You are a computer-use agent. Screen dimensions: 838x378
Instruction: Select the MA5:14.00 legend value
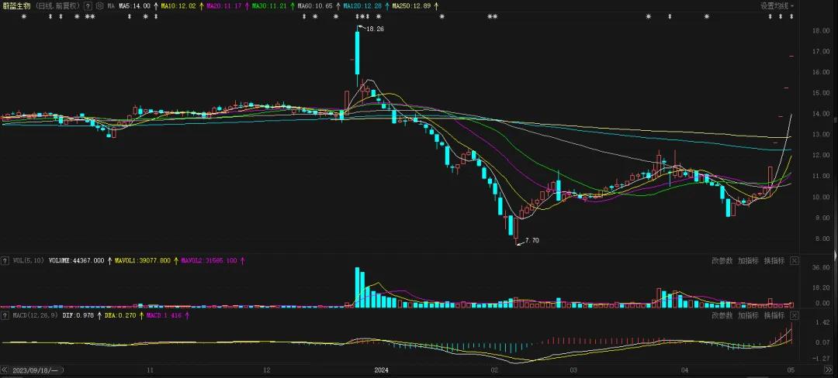pyautogui.click(x=134, y=6)
